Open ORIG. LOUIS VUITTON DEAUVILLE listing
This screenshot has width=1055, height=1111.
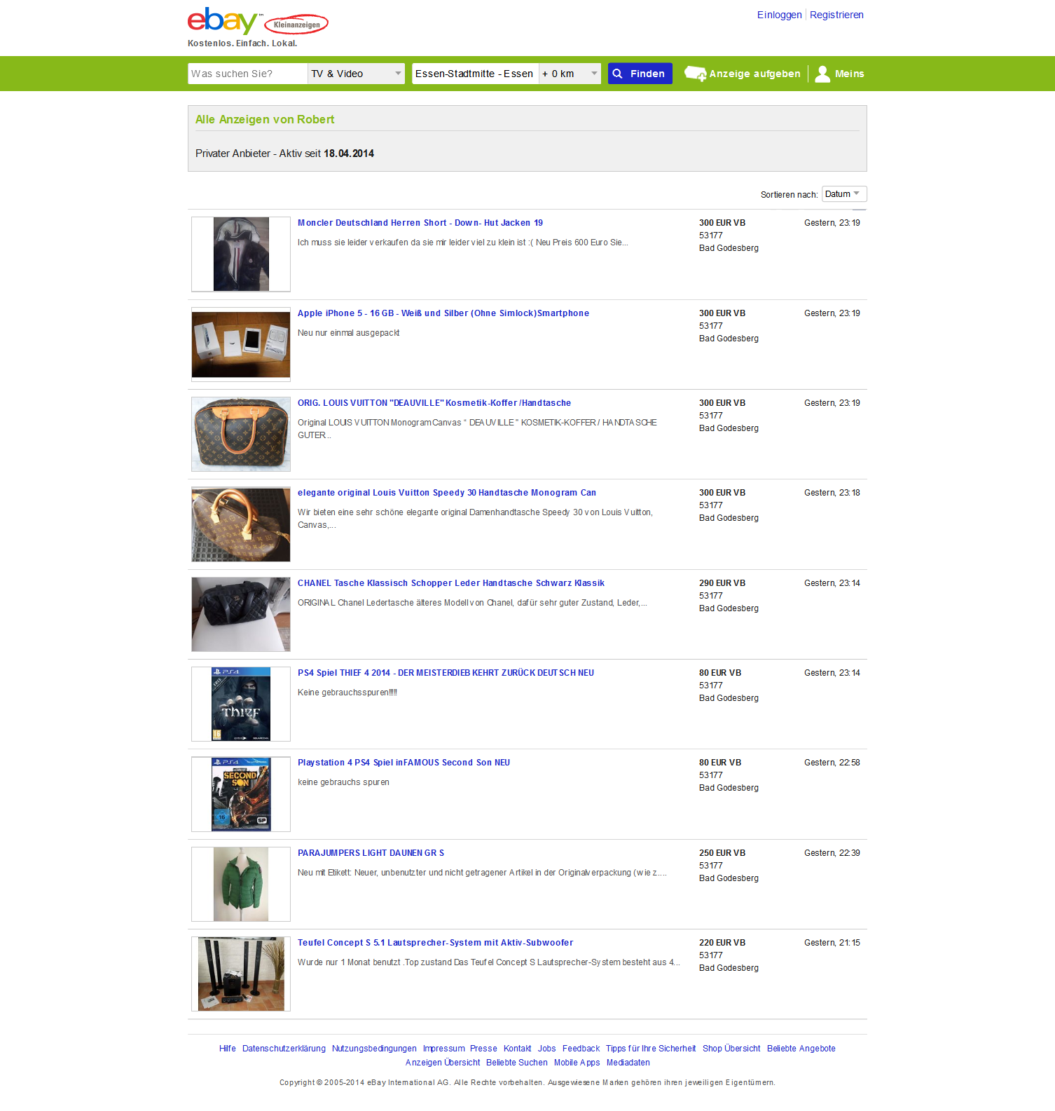434,403
